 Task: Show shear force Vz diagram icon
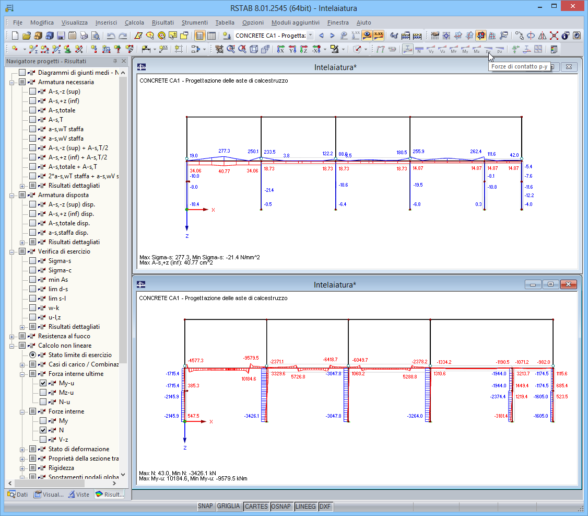(442, 50)
